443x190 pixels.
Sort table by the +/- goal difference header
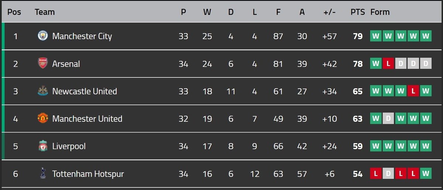coord(329,12)
